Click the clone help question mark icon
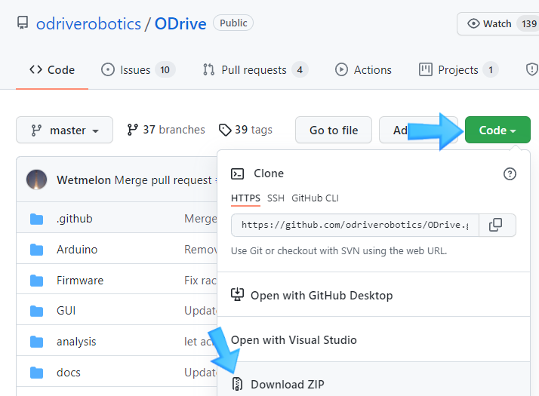This screenshot has width=539, height=396. [510, 173]
